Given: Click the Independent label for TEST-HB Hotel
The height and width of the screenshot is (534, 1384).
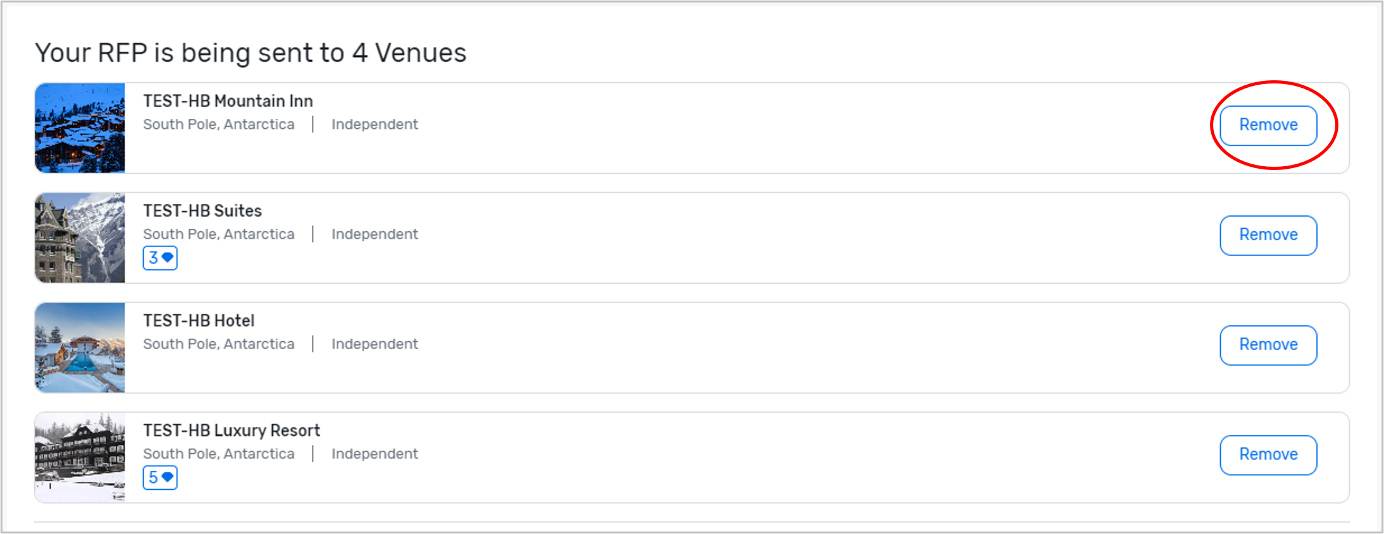Looking at the screenshot, I should pyautogui.click(x=374, y=344).
